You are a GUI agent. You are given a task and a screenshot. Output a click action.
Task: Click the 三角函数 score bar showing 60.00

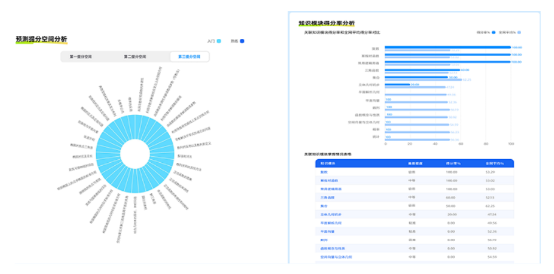421,70
